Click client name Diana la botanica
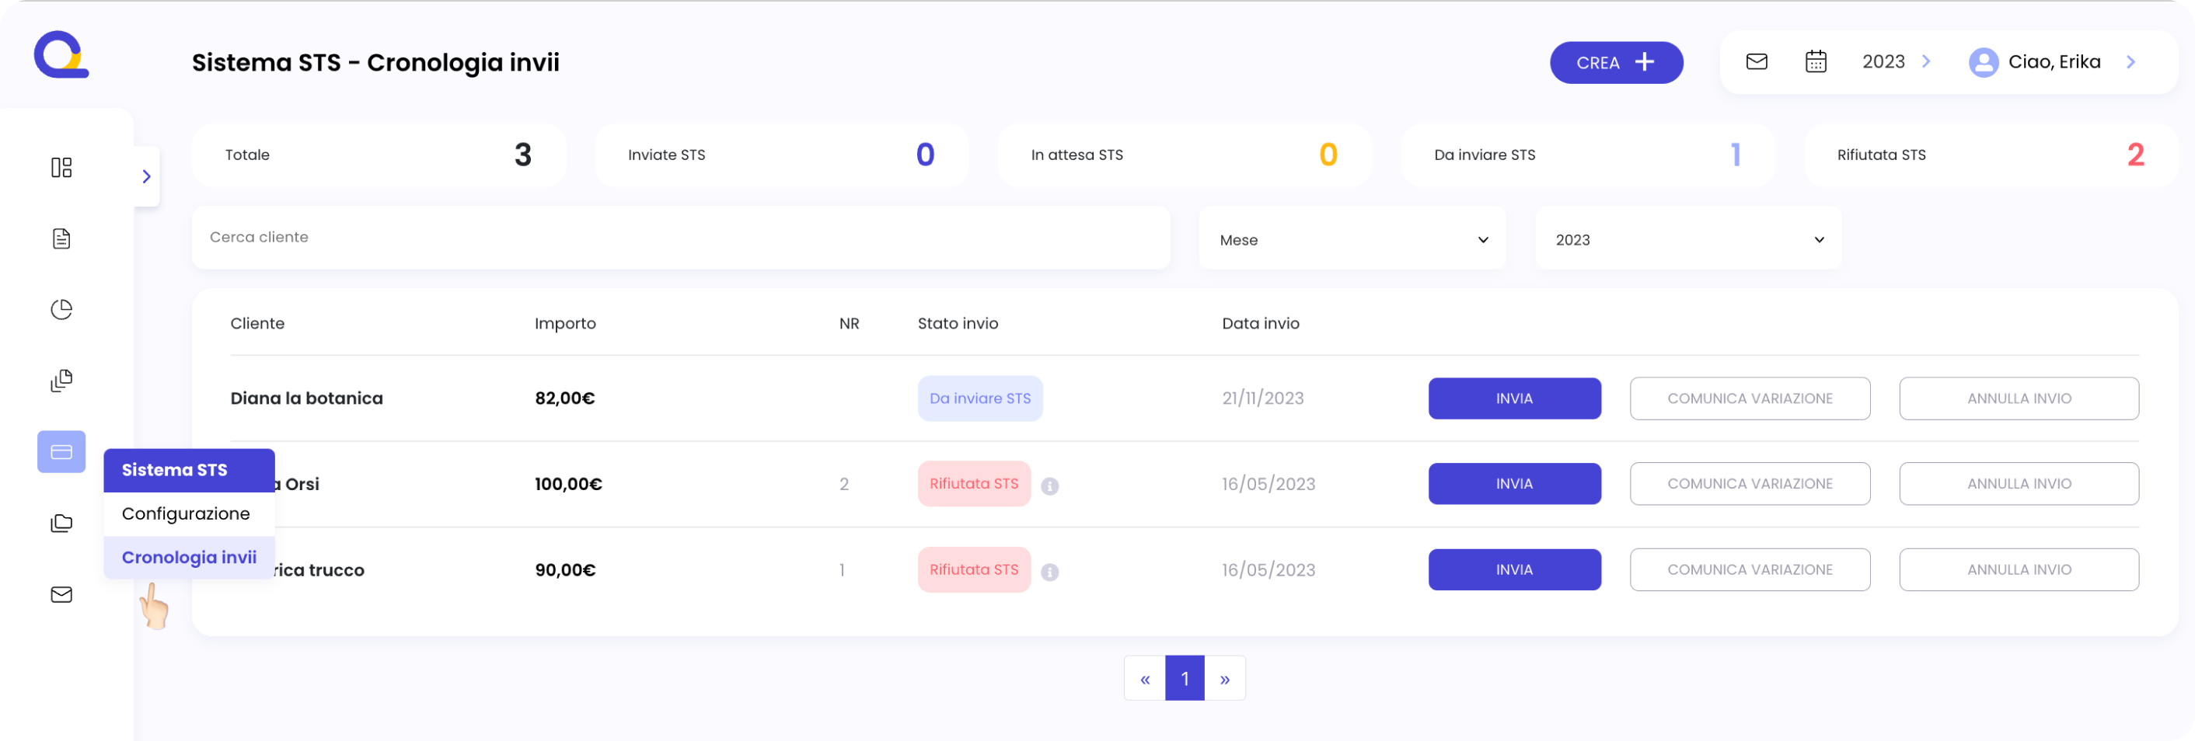The height and width of the screenshot is (741, 2195). 307,398
